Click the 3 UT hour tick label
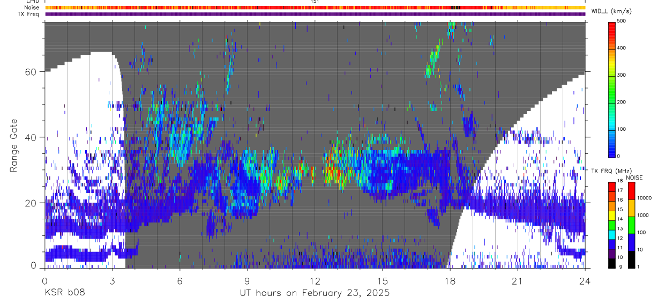 (111, 280)
